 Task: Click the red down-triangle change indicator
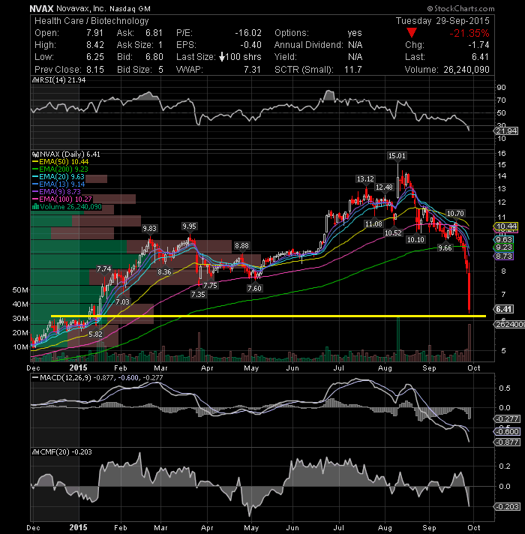(412, 33)
